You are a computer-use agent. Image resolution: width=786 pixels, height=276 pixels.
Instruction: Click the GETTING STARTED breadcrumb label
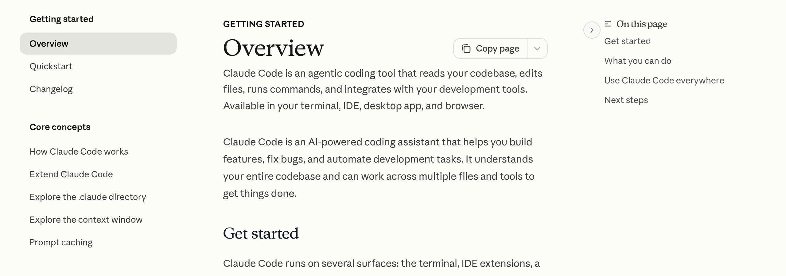pos(263,24)
